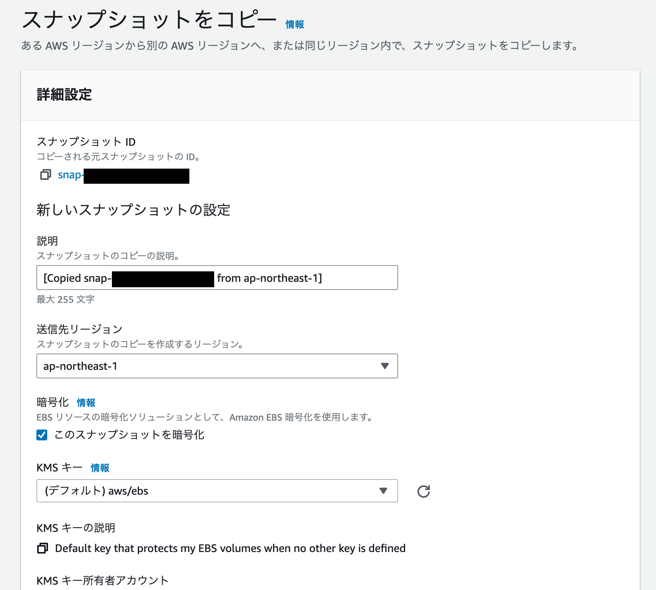Open 情報 beside the 暗号化 label
The width and height of the screenshot is (656, 590).
[86, 403]
